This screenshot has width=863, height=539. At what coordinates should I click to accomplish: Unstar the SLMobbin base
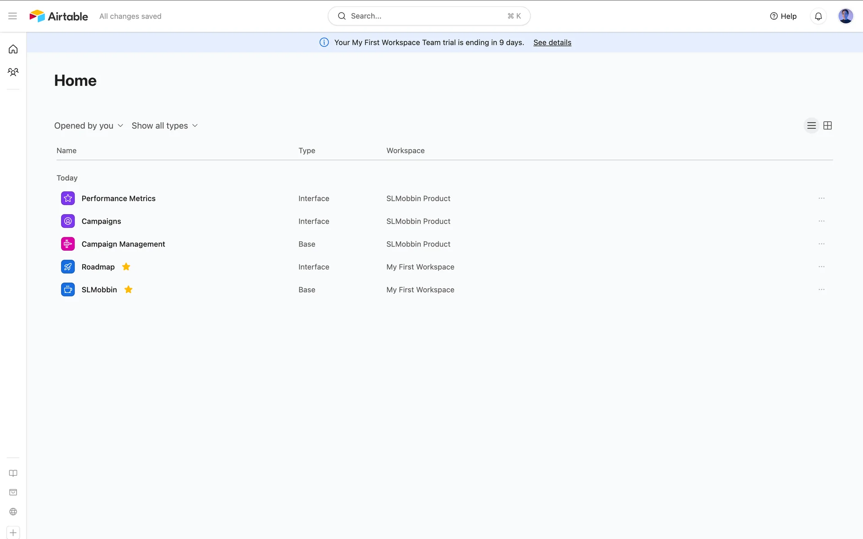tap(129, 290)
